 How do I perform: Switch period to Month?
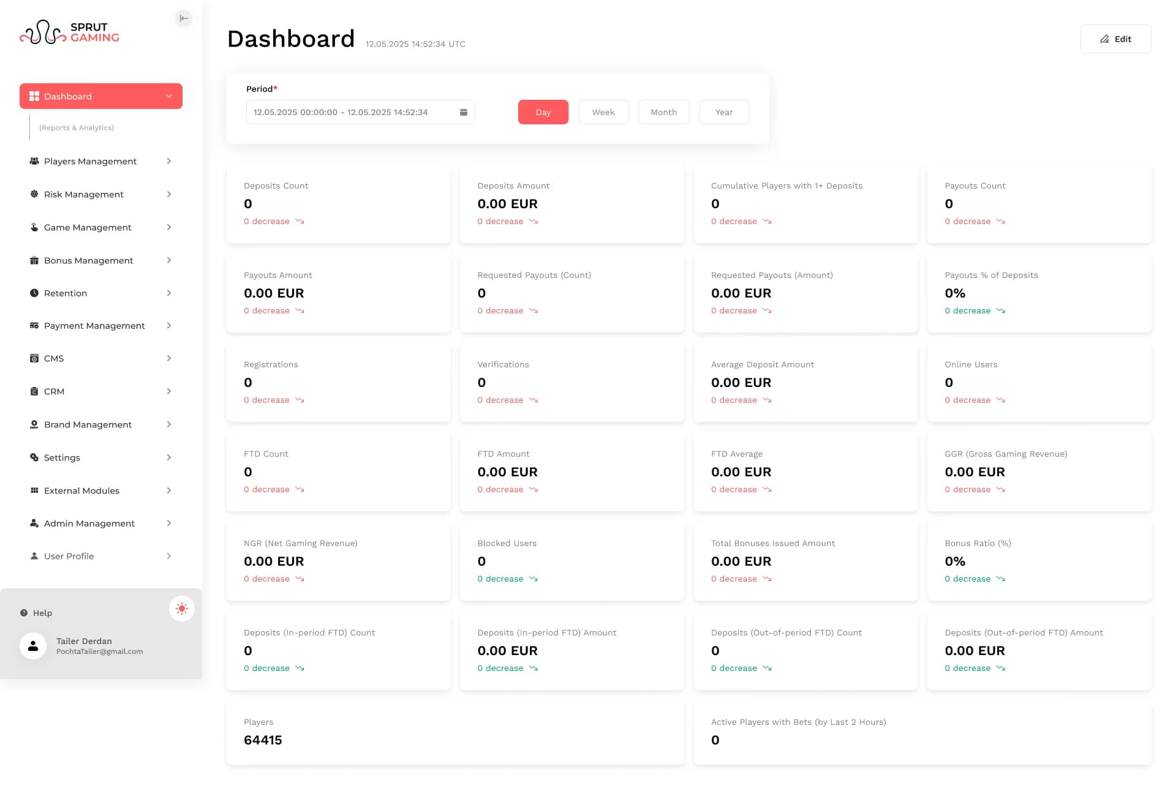pos(663,112)
